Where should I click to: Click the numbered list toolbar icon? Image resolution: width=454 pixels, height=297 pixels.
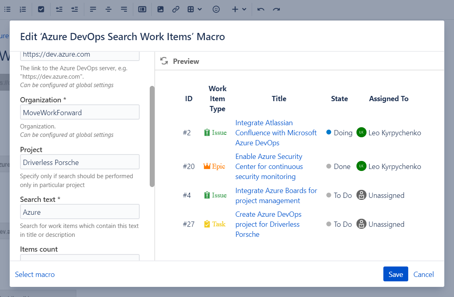click(x=23, y=9)
